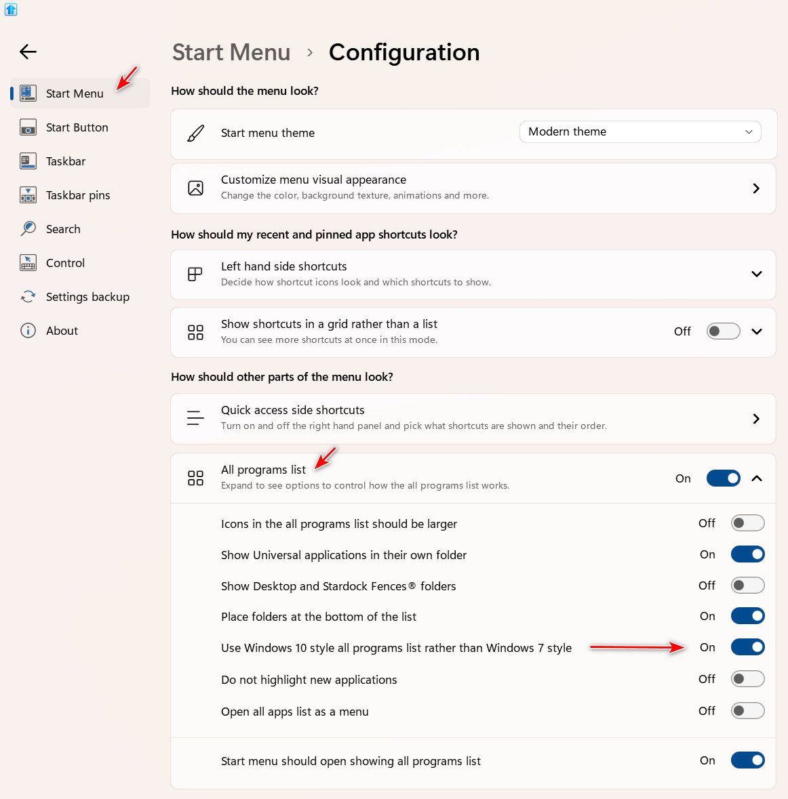The image size is (788, 799).
Task: Open Settings backup page
Action: [87, 297]
